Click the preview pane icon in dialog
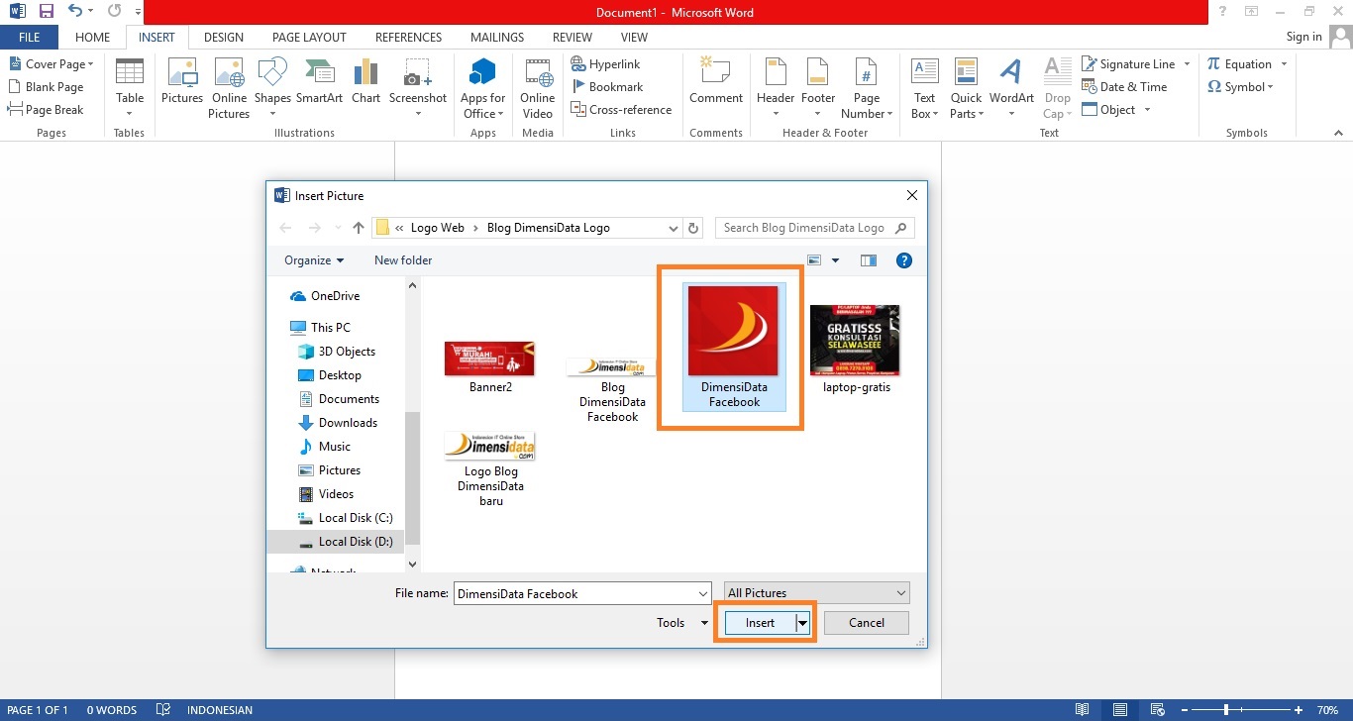This screenshot has width=1353, height=721. [869, 260]
